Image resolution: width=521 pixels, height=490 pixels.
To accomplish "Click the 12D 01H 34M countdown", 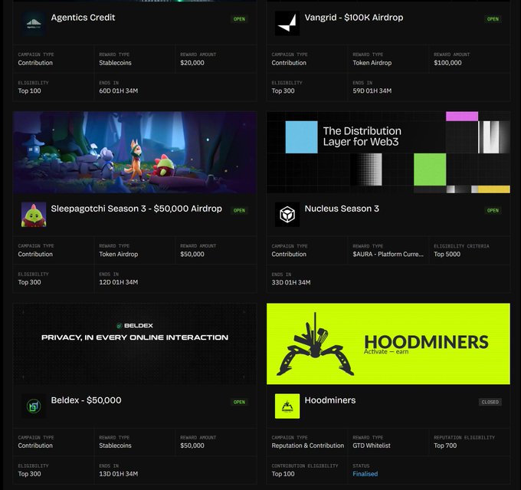I will (118, 282).
